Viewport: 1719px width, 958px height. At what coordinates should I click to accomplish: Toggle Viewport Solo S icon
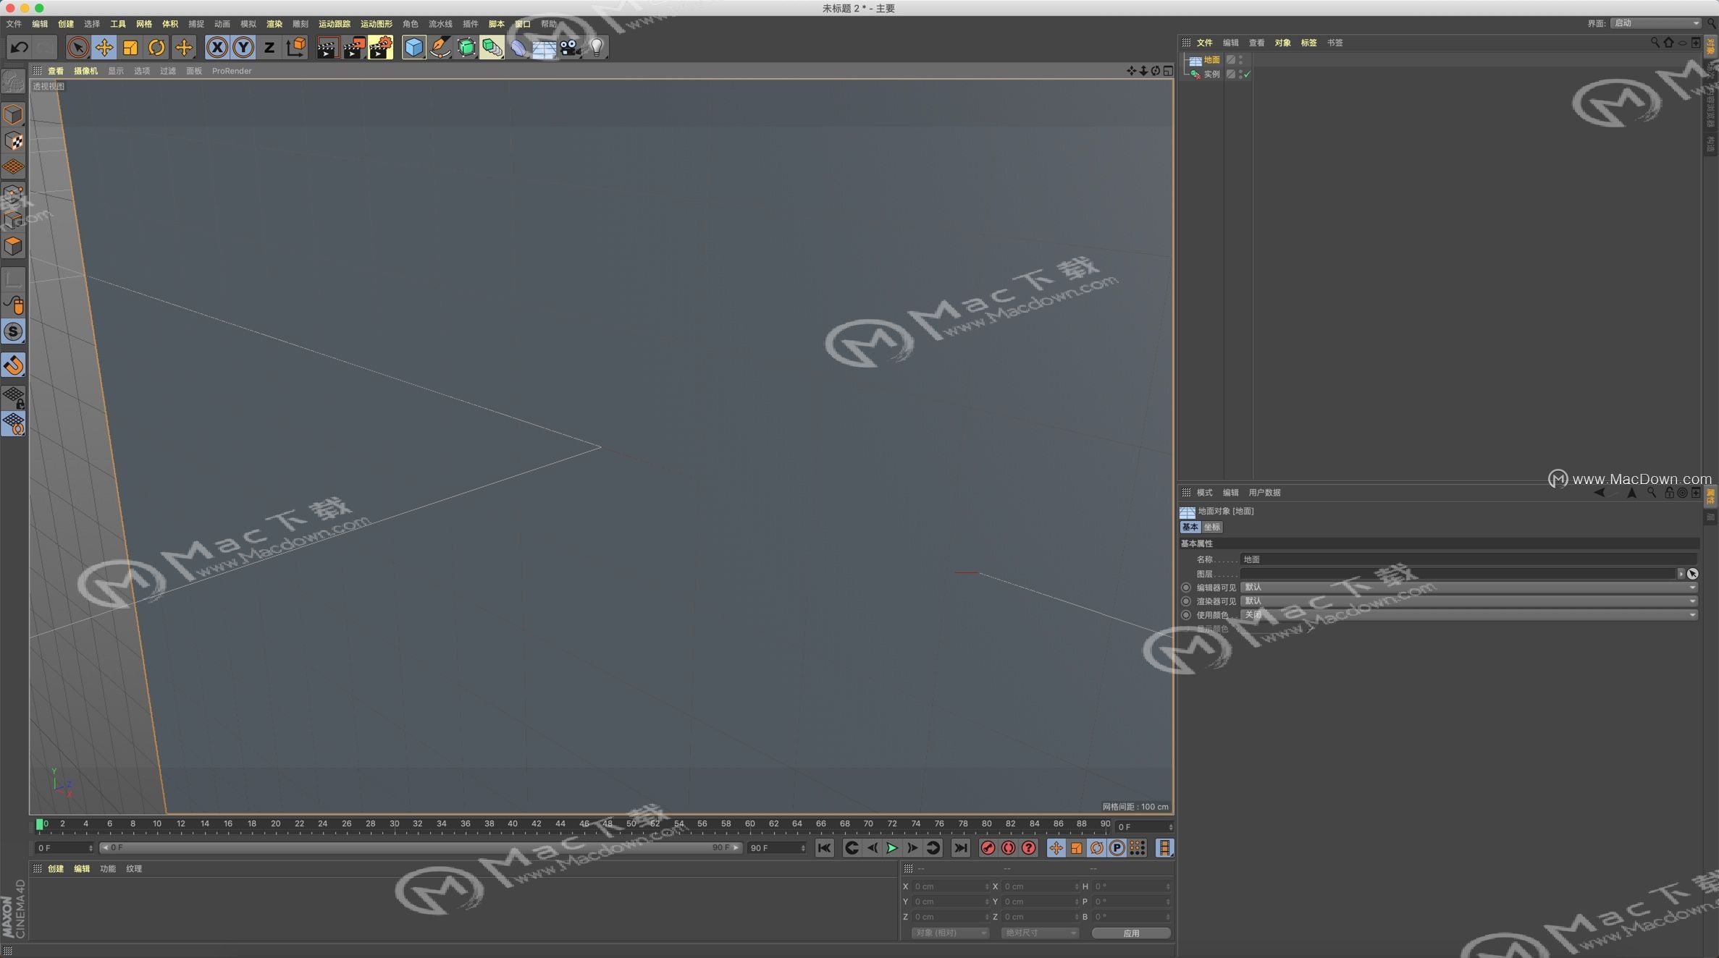pos(13,331)
